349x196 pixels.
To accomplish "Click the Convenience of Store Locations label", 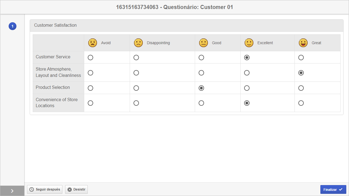I will click(57, 103).
